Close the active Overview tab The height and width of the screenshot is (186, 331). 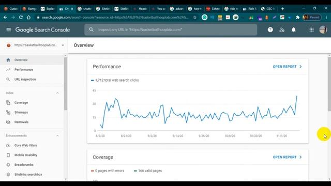click(72, 9)
